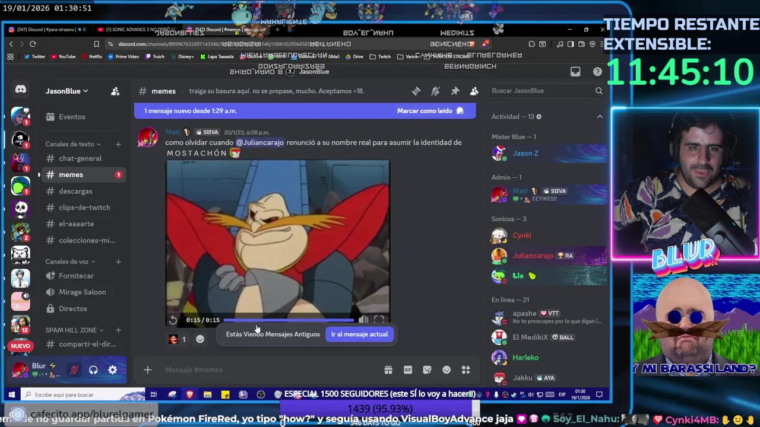Open Windows Start menu

11,394
